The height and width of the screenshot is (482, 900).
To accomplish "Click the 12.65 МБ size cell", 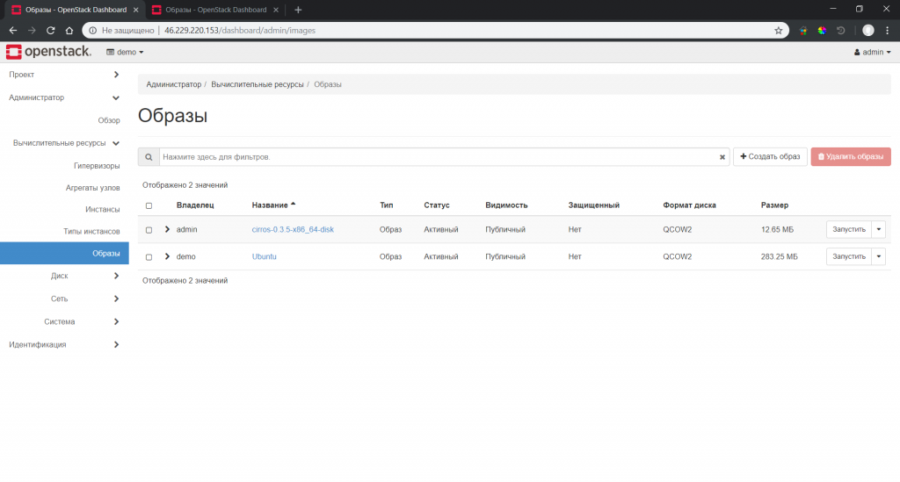I will (x=777, y=229).
